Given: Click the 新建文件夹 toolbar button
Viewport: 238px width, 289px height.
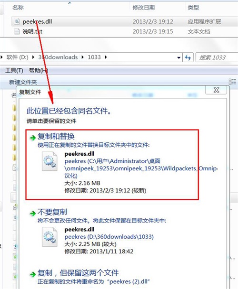Looking at the screenshot, I should point(23,82).
